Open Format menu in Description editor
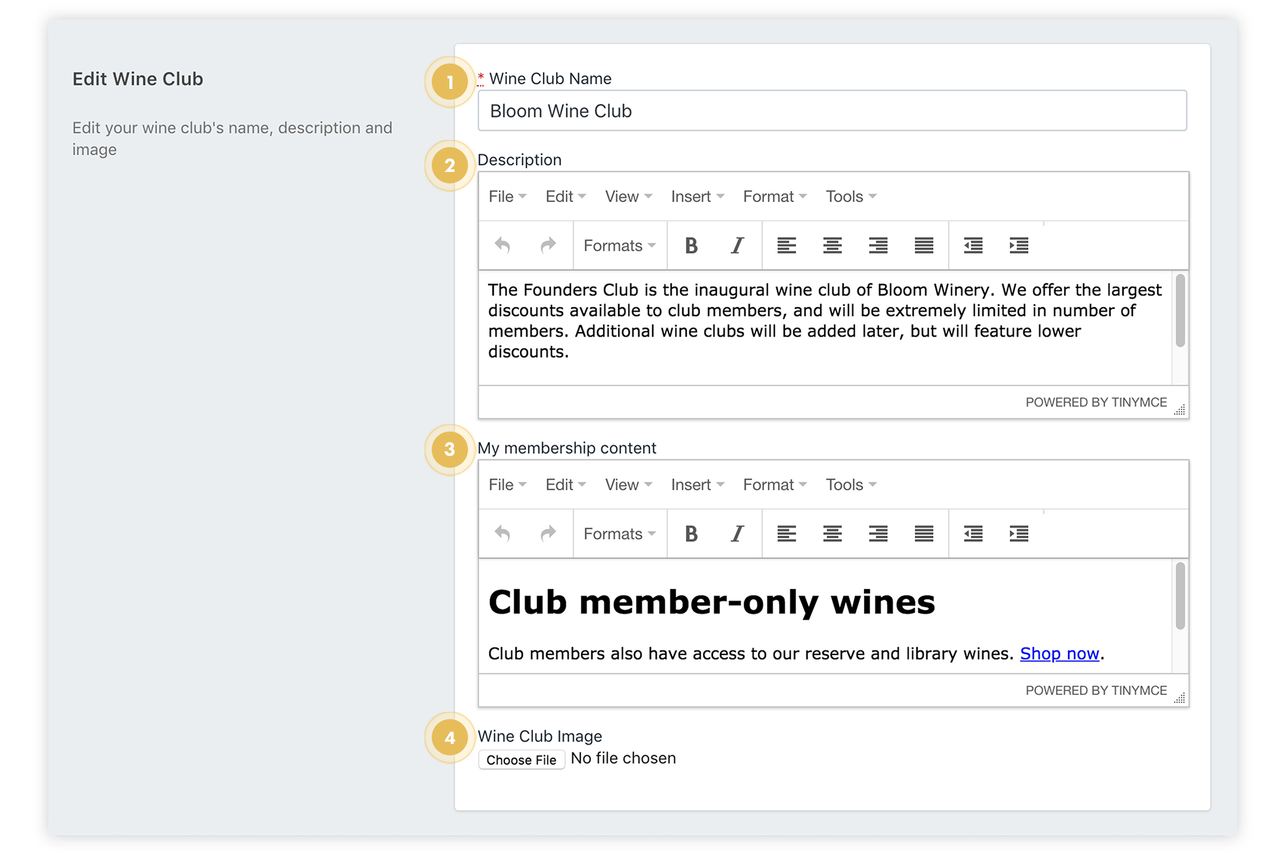The width and height of the screenshot is (1282, 857). (774, 197)
